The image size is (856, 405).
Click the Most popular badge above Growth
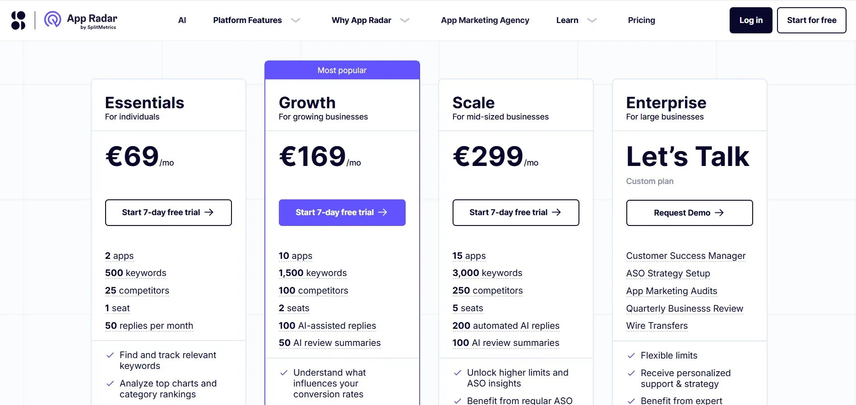click(342, 70)
